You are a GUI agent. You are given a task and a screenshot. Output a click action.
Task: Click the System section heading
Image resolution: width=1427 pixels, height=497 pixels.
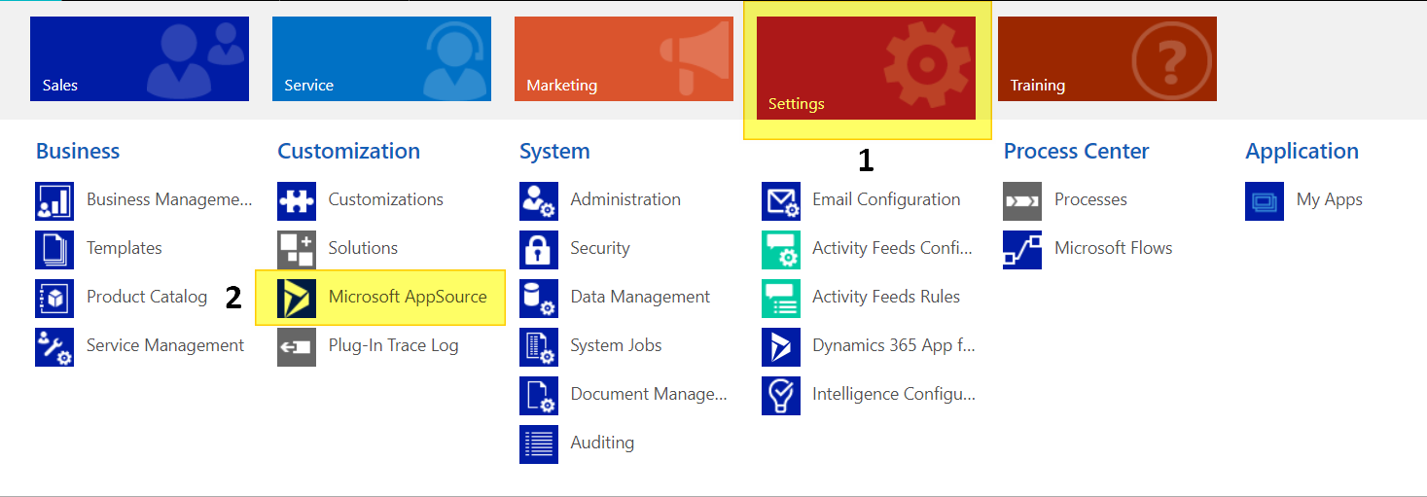pos(554,151)
